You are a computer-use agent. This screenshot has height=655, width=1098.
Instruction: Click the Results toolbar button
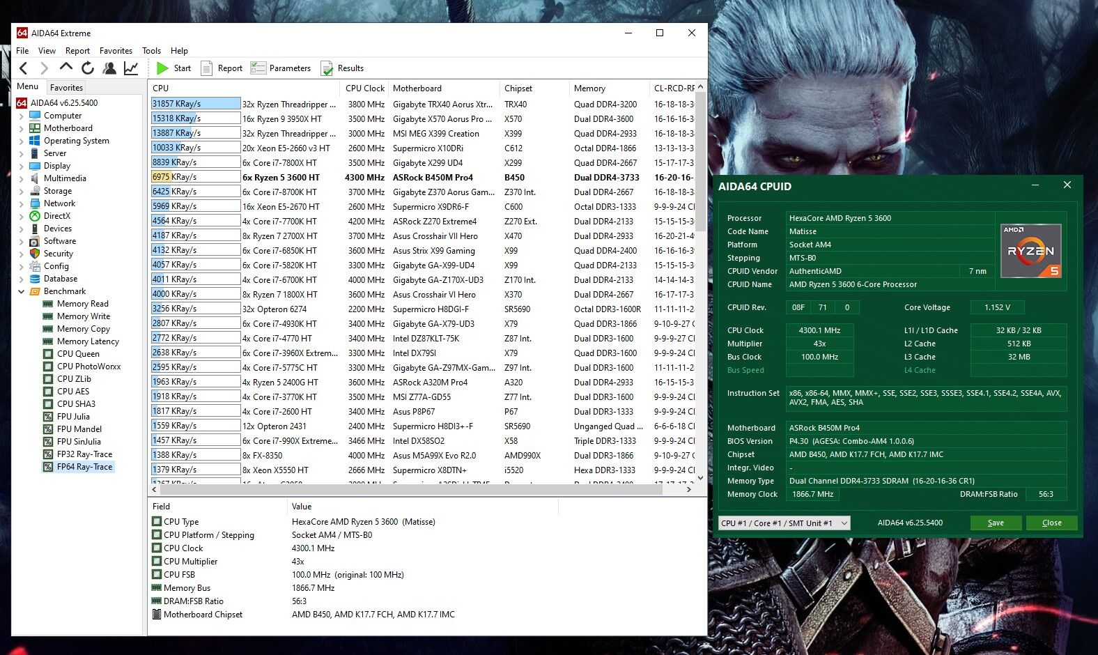343,68
